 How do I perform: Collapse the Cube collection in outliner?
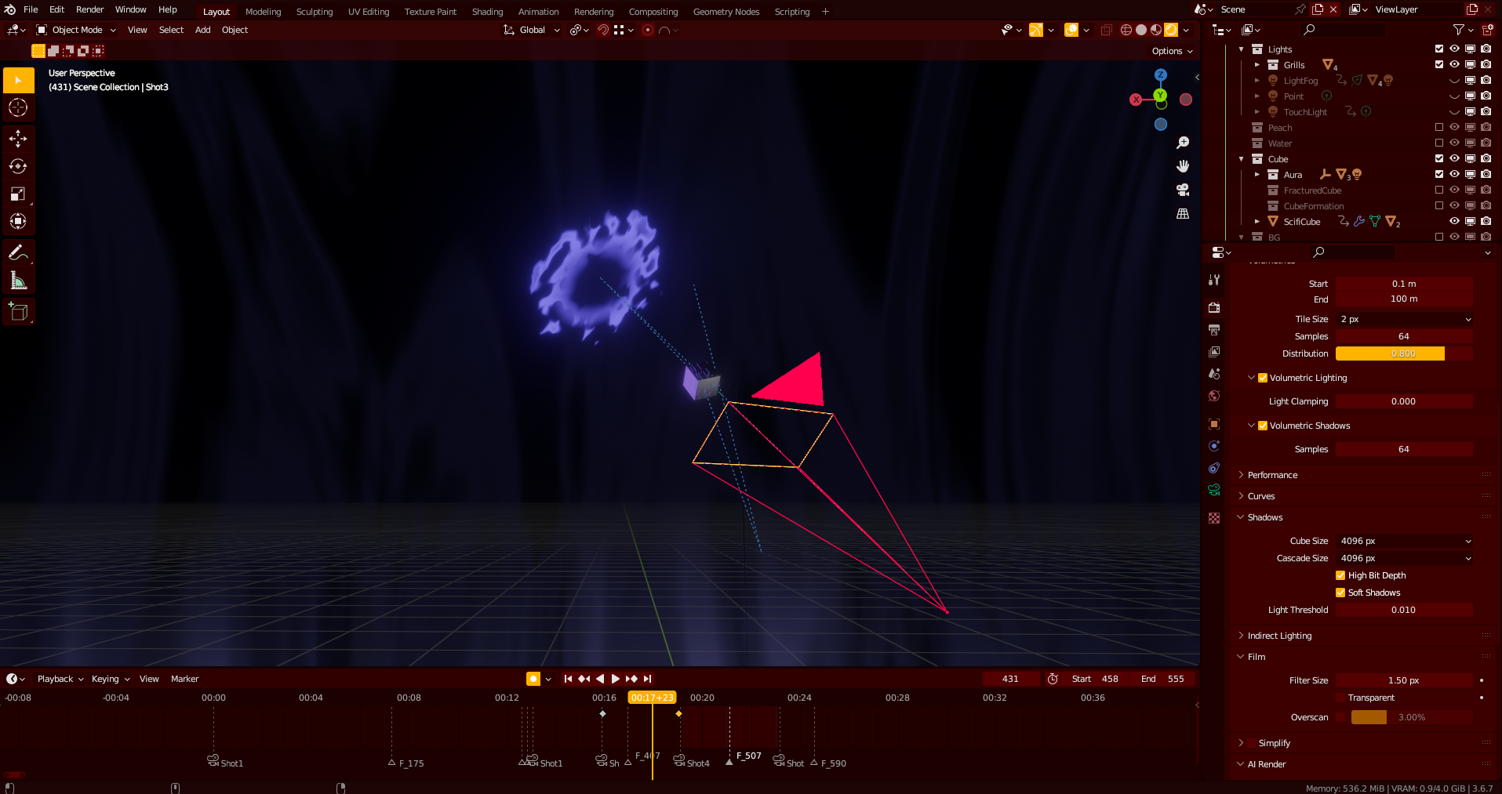[1242, 159]
